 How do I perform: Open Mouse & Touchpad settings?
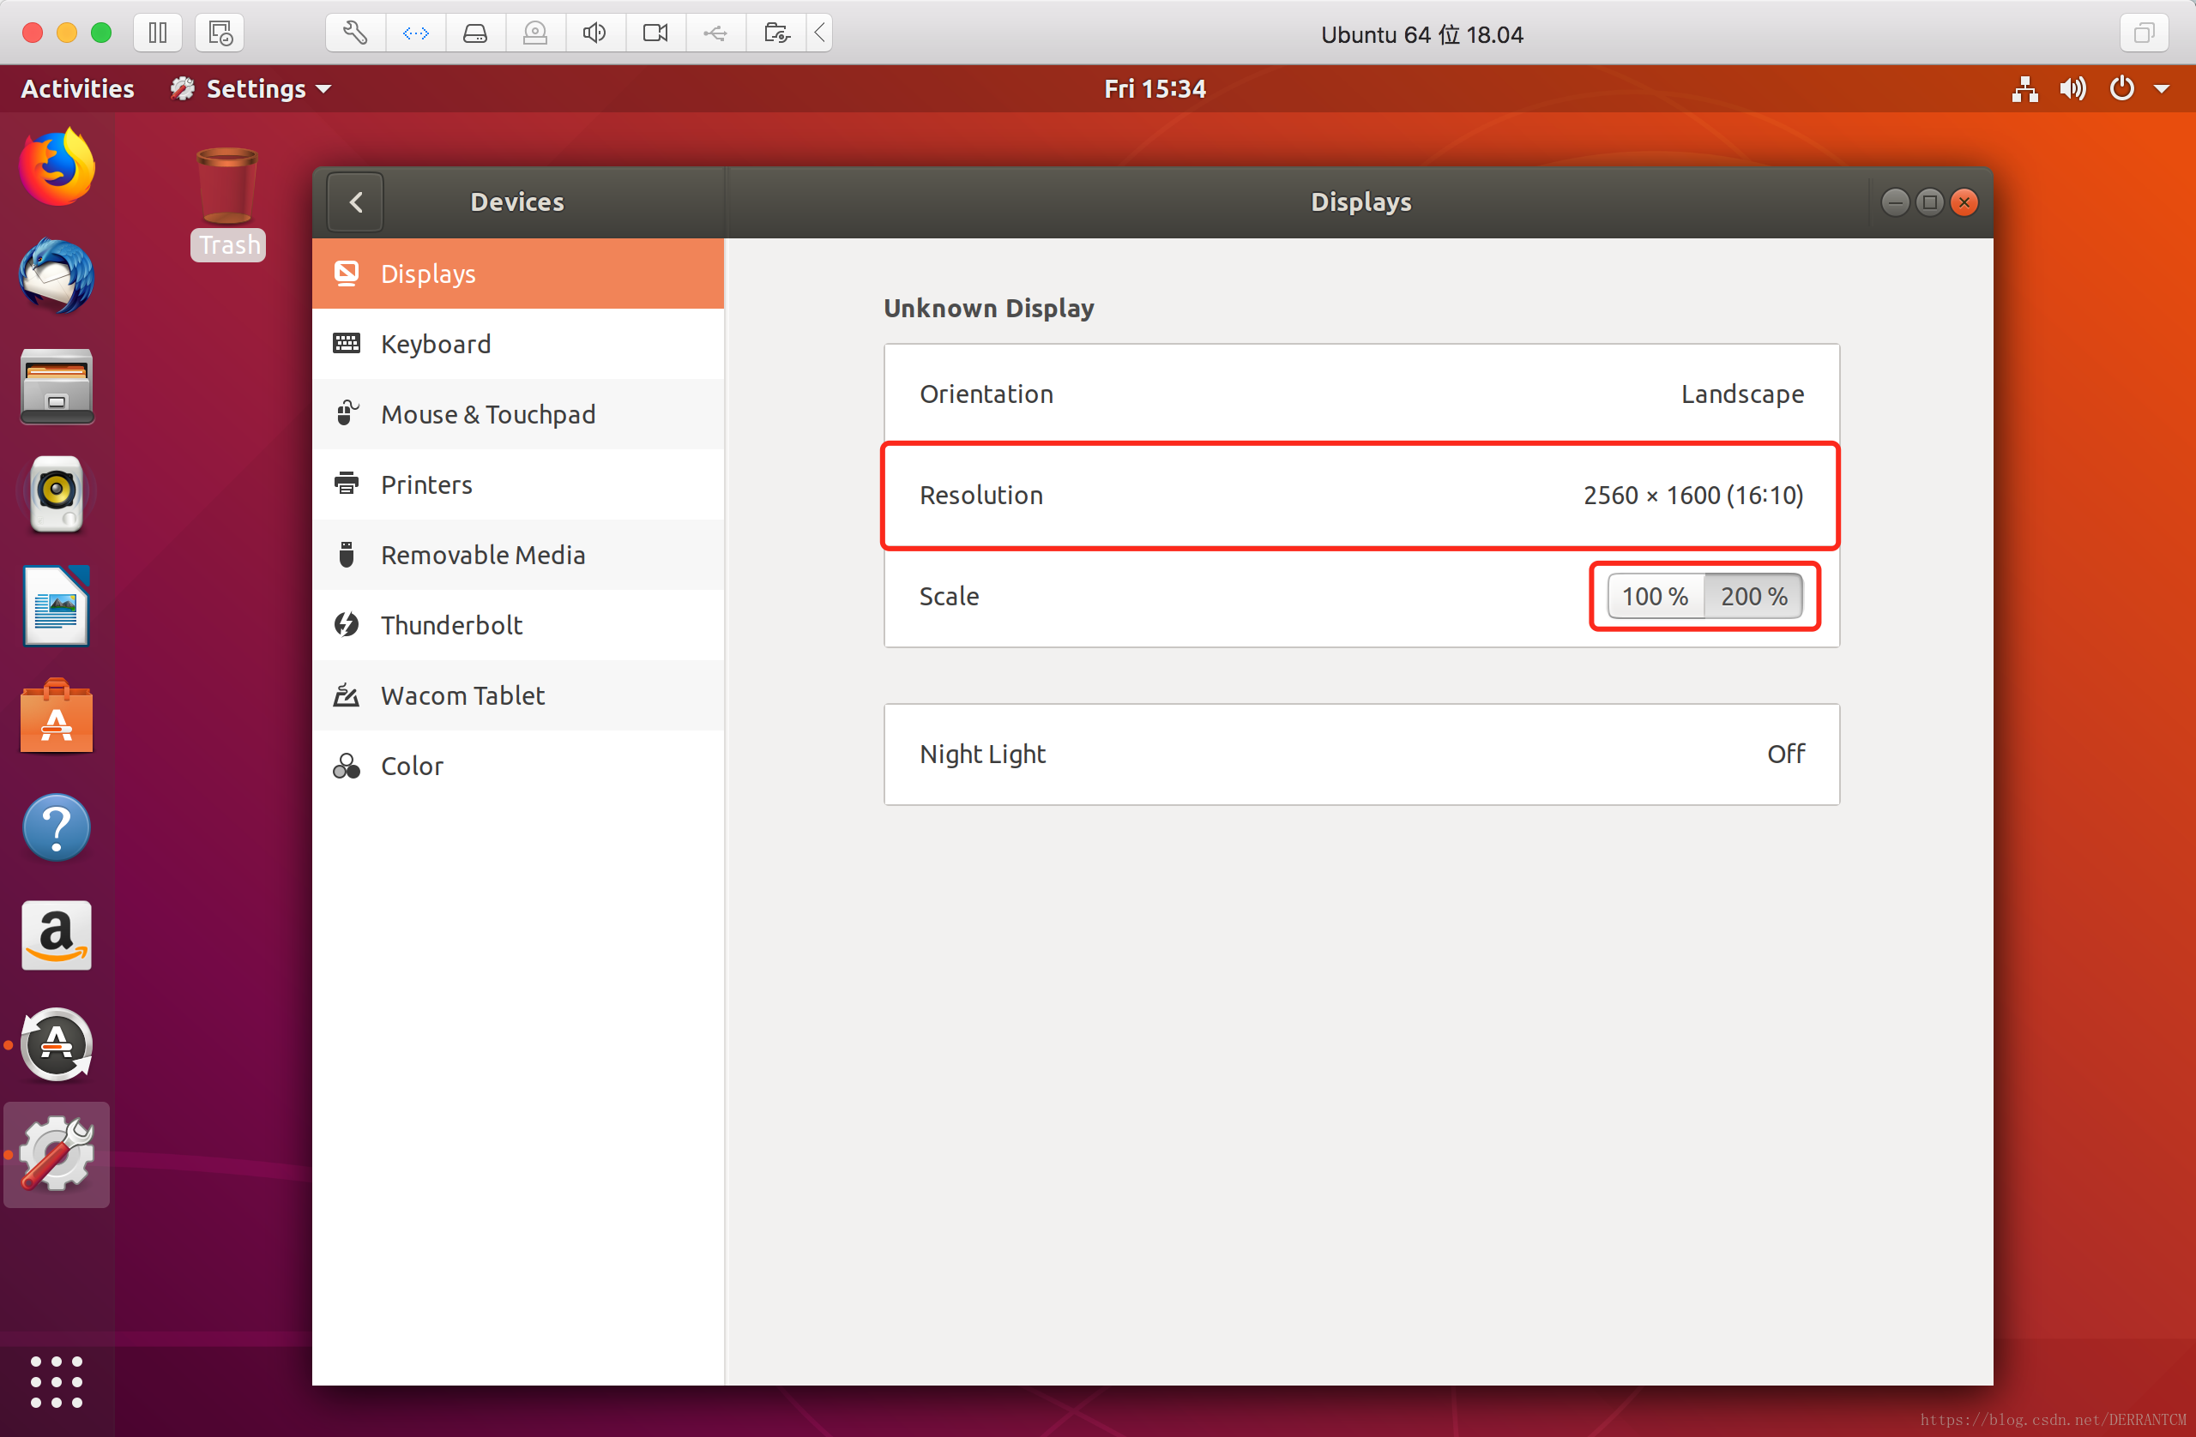[487, 414]
